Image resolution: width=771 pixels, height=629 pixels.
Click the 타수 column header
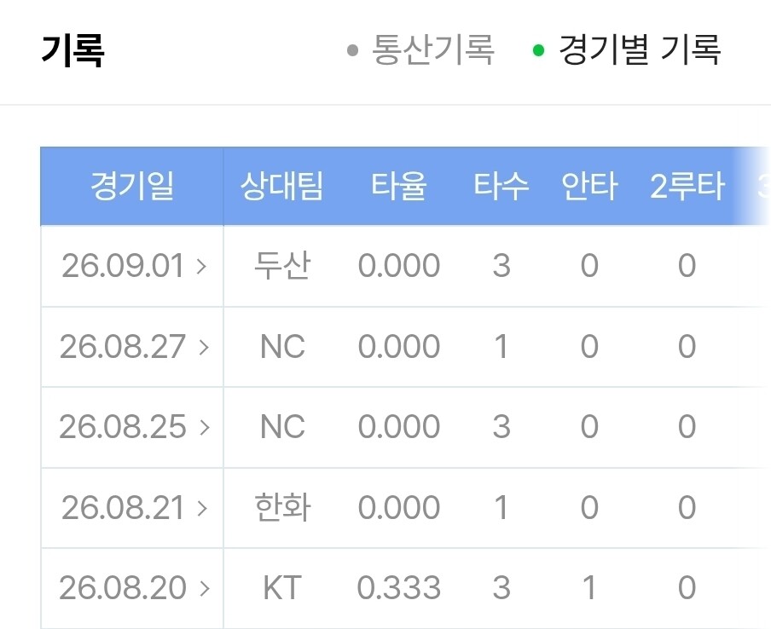tap(501, 186)
